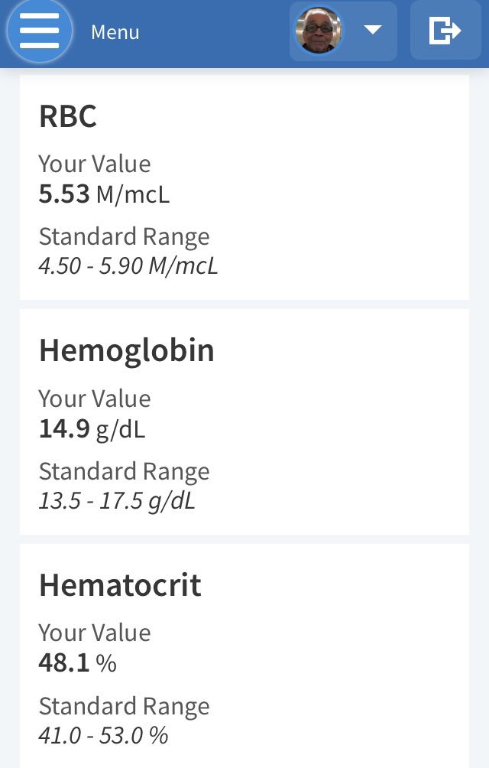Click the log out icon

tap(445, 31)
